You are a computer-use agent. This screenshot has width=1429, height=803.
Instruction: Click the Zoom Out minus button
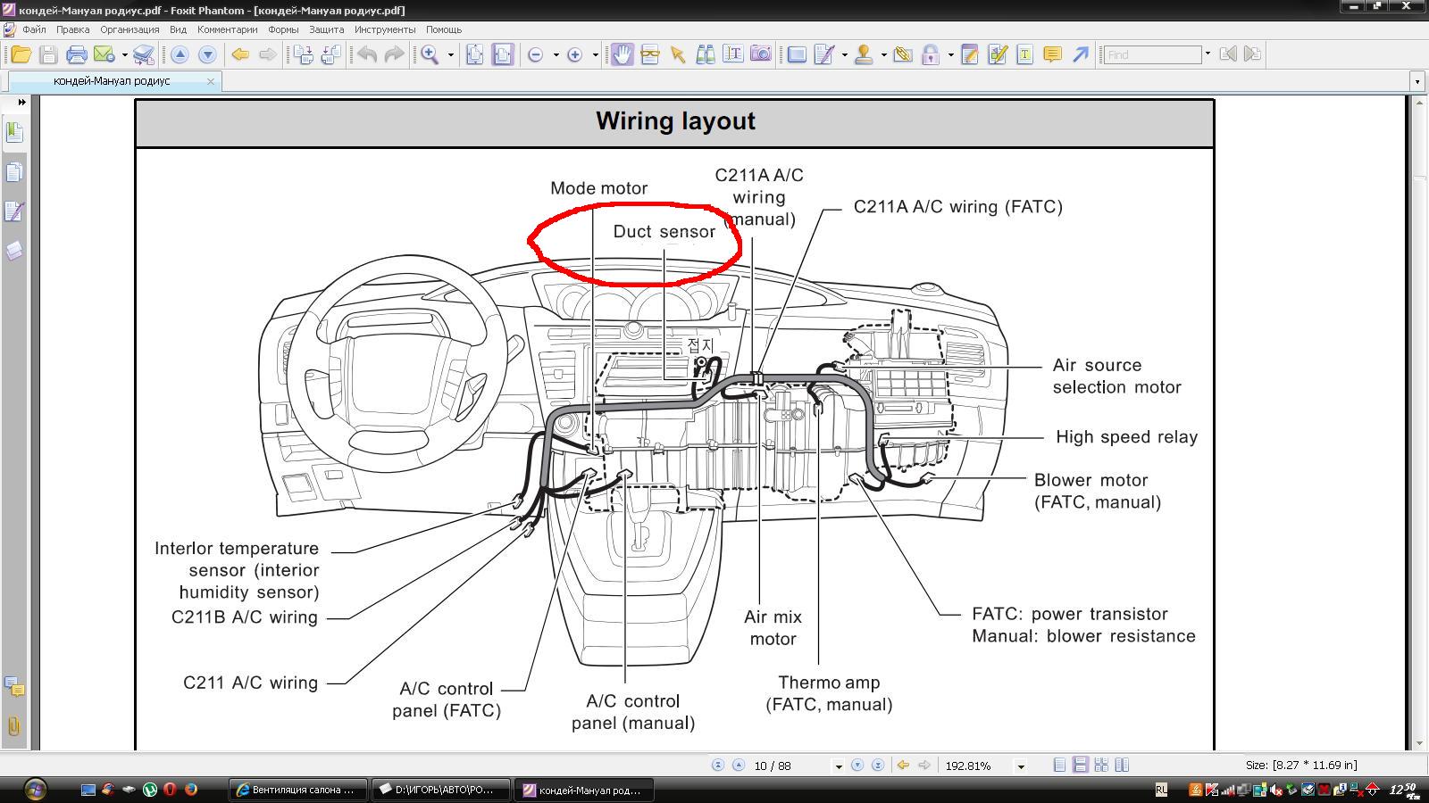point(536,54)
